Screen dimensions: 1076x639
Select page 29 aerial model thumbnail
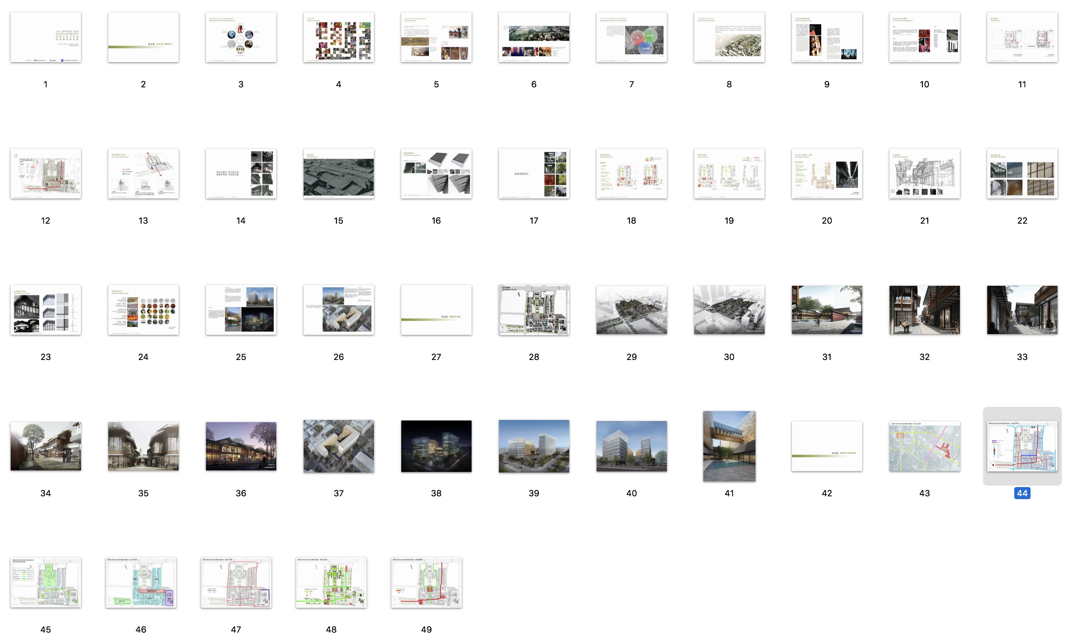[x=631, y=310]
